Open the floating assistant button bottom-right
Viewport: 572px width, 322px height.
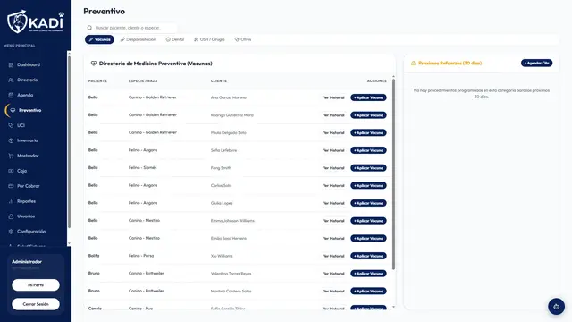(556, 307)
